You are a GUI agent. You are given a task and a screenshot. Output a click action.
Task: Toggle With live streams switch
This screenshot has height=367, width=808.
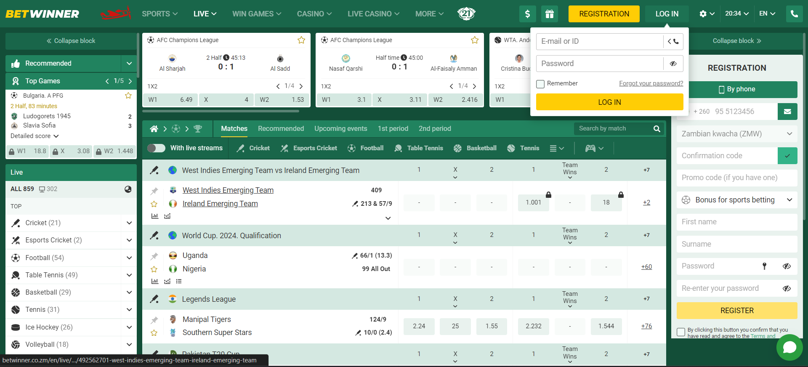tap(156, 148)
